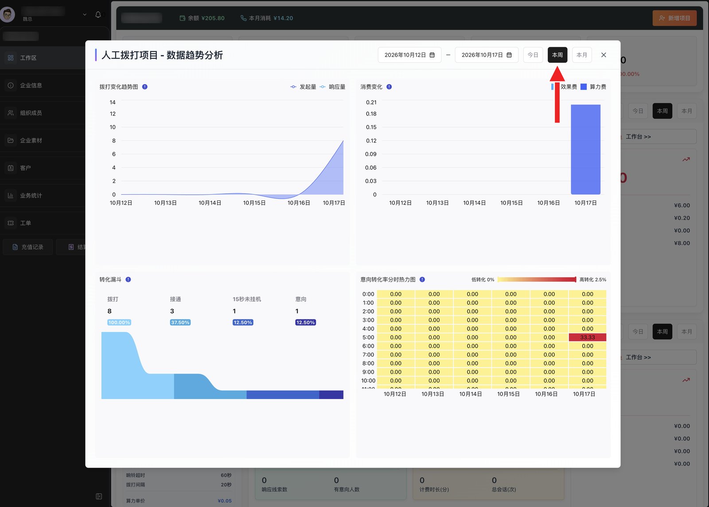Open 工单 sidebar item

(43, 223)
